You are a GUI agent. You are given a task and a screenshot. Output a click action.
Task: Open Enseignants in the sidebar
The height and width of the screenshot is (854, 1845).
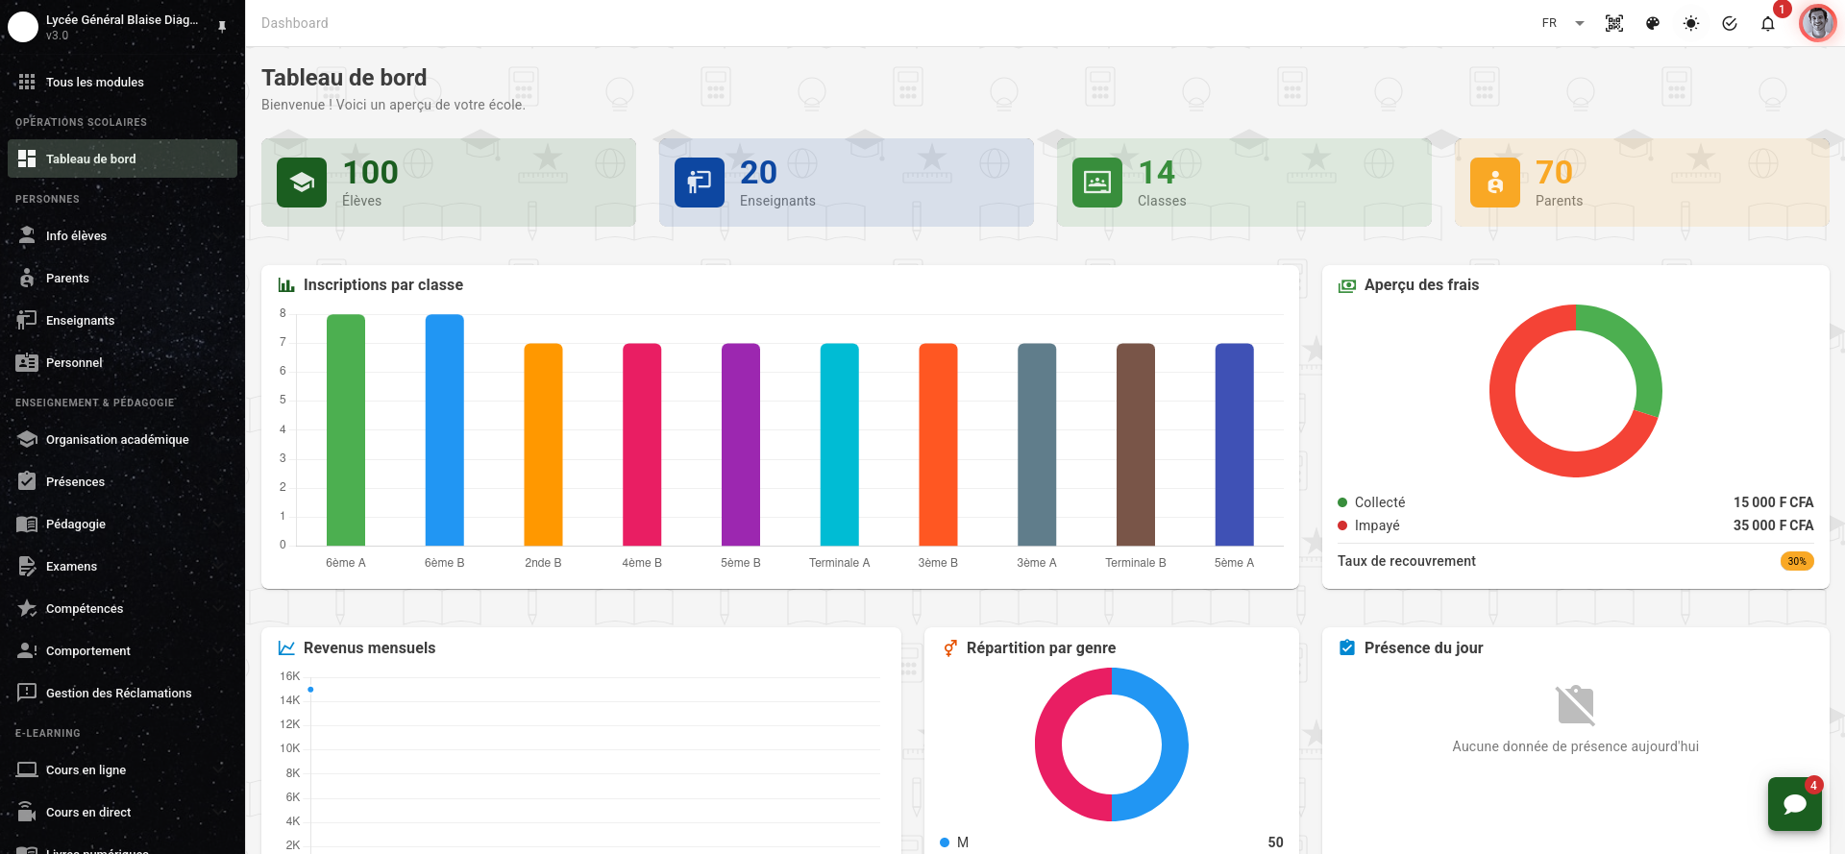click(122, 320)
